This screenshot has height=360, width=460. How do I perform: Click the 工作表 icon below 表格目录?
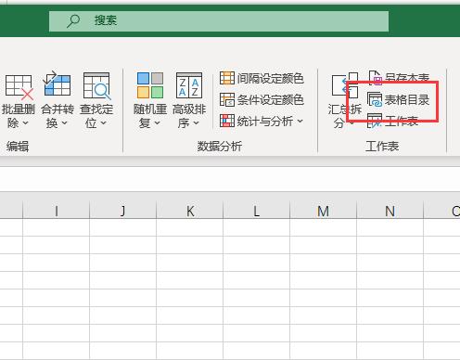click(x=375, y=121)
